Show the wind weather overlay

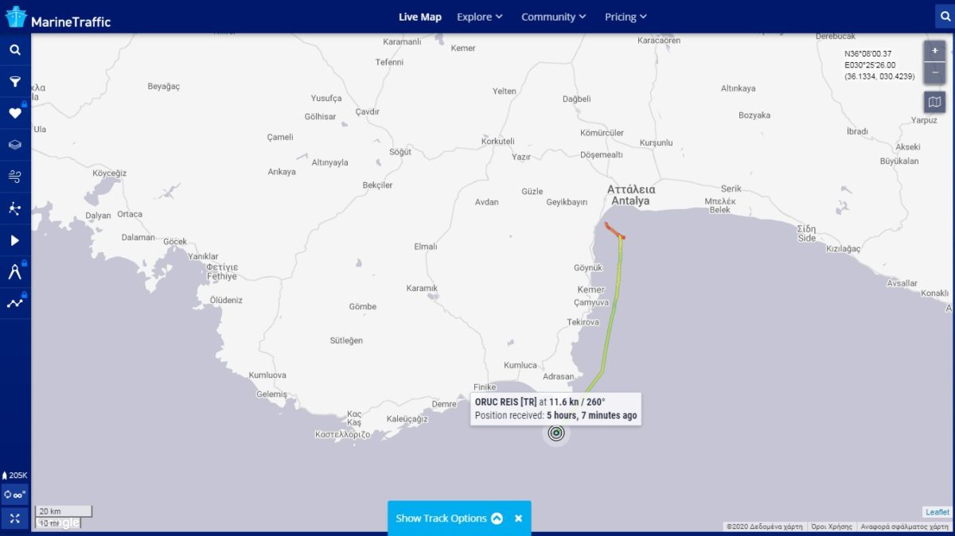(15, 177)
